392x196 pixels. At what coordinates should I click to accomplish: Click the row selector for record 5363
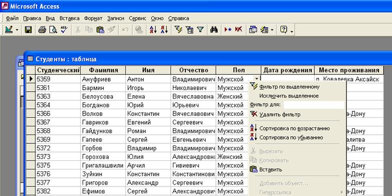tap(31, 96)
